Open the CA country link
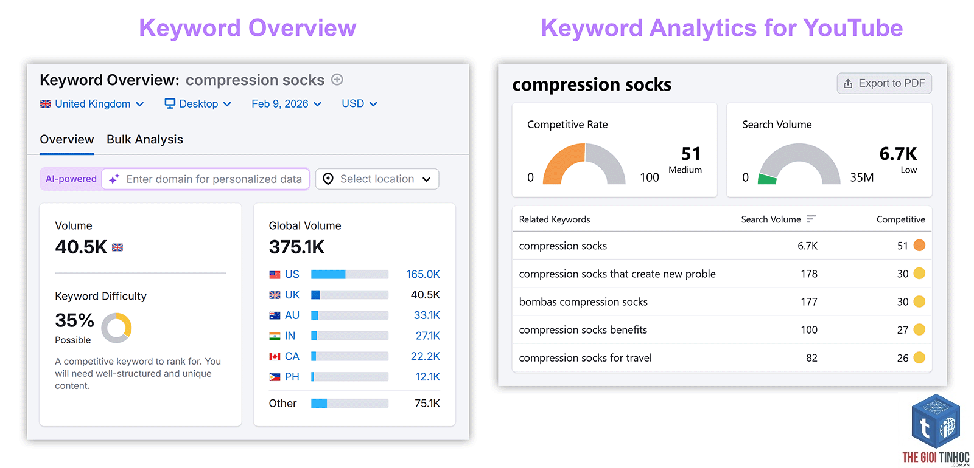 pos(292,357)
